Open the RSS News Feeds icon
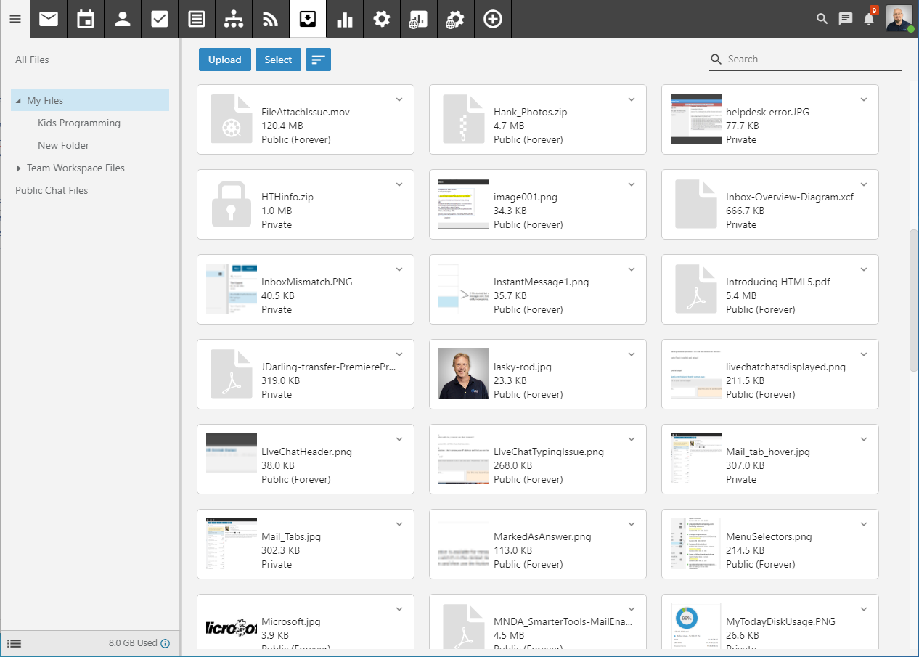919x657 pixels. click(x=270, y=19)
